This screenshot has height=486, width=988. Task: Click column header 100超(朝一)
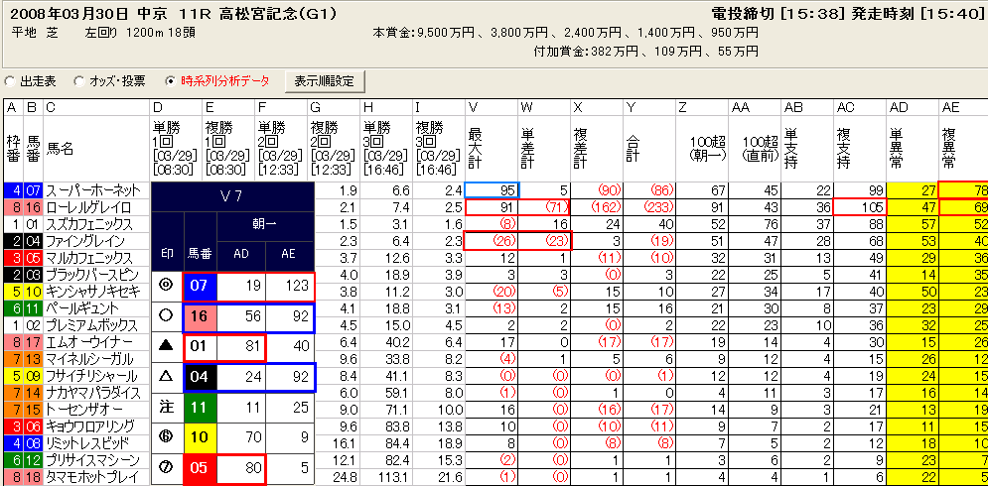(702, 149)
